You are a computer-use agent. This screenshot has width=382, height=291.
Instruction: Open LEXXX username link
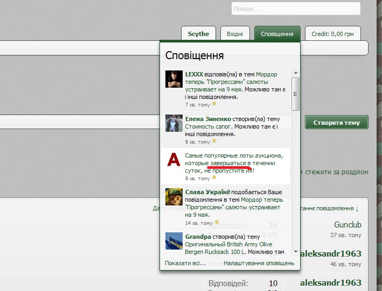click(194, 74)
